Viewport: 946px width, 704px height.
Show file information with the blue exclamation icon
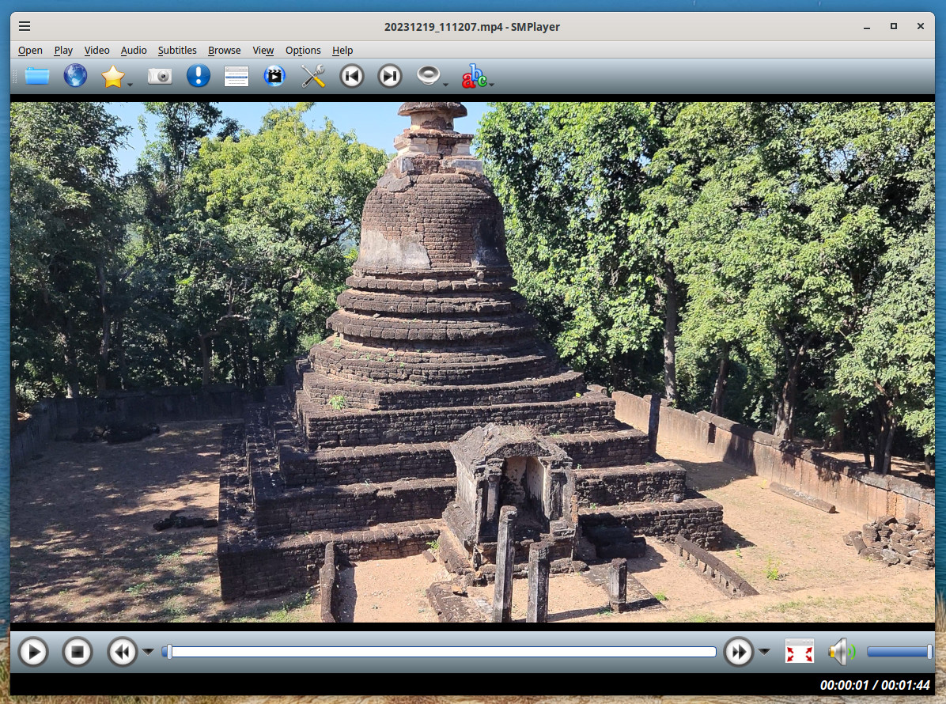(198, 76)
